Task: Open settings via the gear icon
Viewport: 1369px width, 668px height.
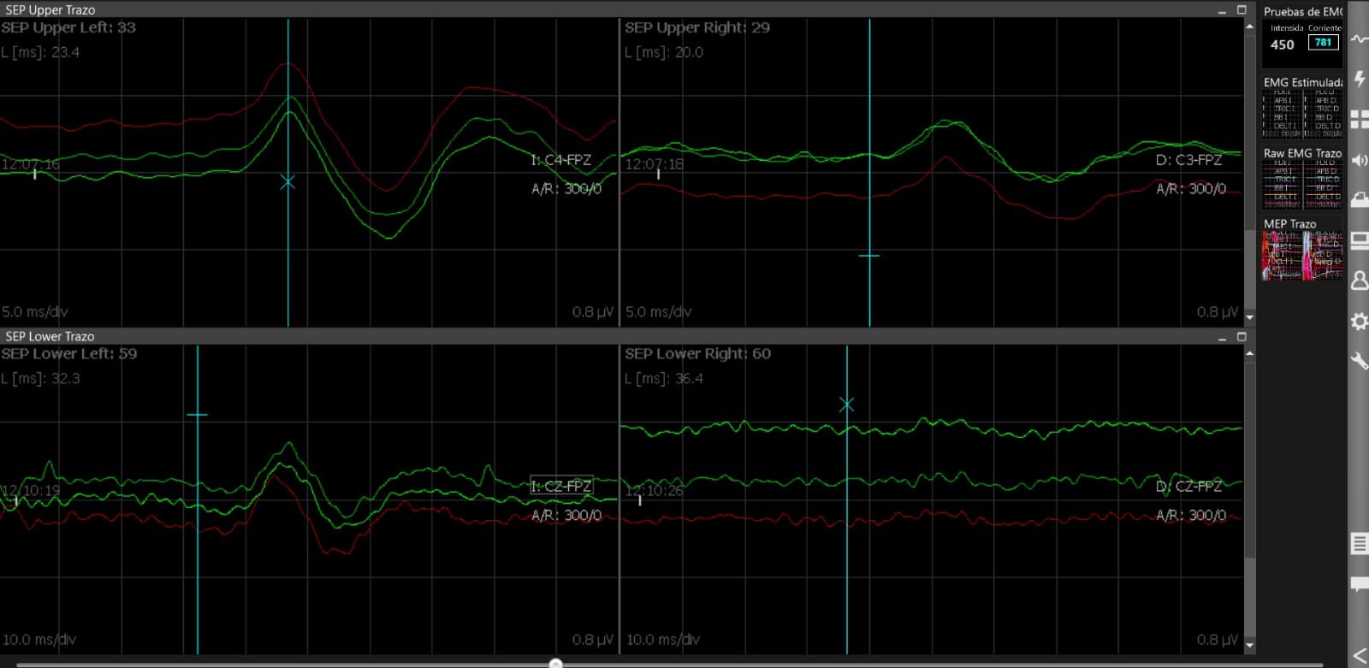Action: [x=1359, y=322]
